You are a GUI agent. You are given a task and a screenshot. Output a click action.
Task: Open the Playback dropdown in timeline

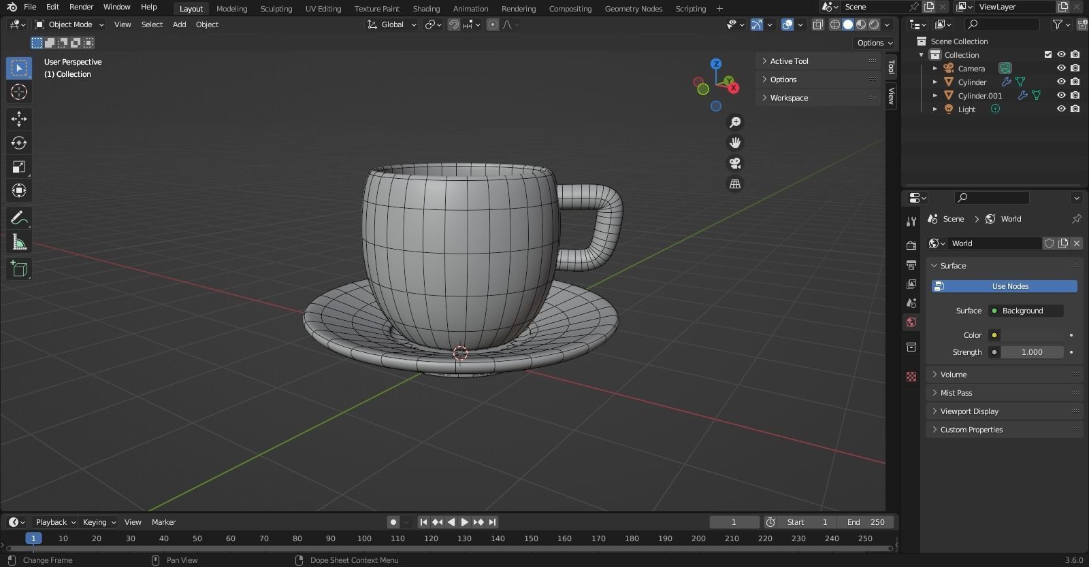(55, 522)
